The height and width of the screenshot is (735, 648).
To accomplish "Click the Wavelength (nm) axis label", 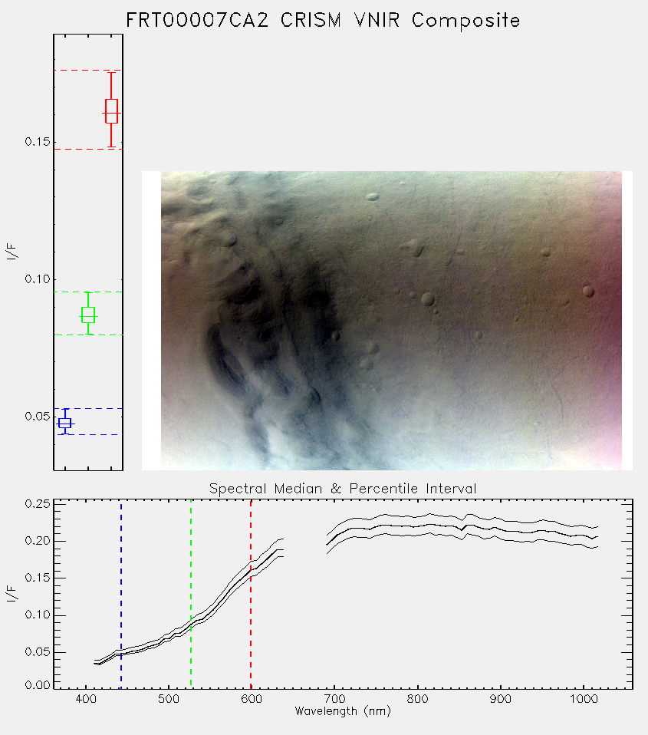I will click(343, 711).
